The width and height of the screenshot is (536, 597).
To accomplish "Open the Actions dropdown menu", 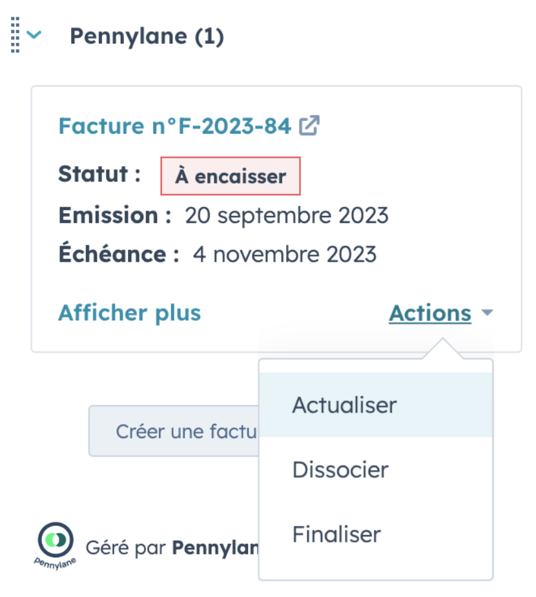I will tap(430, 313).
